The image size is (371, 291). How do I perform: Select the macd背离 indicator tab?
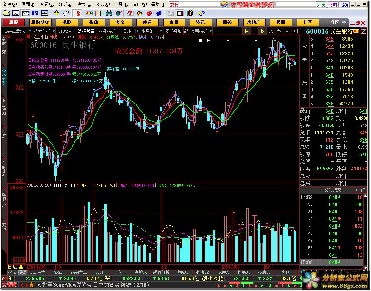coord(79,272)
